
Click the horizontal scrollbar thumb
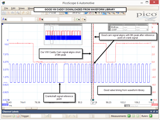click(31, 108)
